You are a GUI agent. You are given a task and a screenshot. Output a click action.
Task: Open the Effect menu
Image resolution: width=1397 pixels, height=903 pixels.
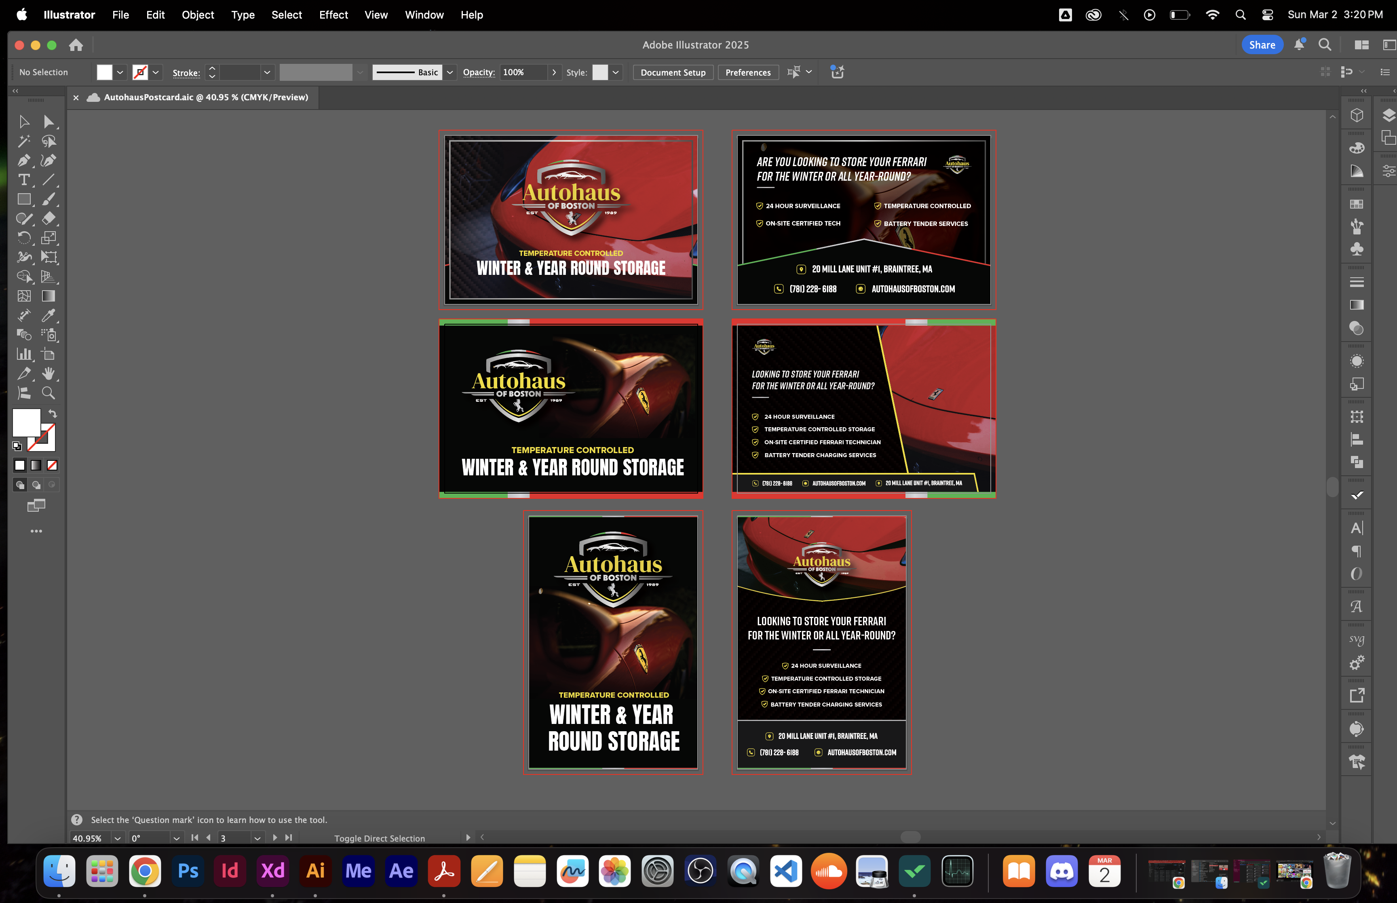[333, 15]
